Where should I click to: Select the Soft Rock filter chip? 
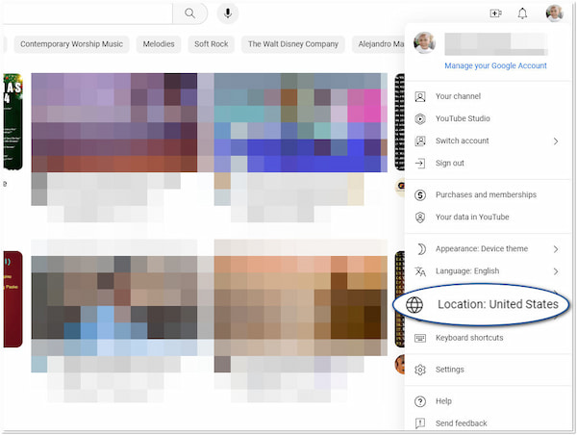point(211,44)
